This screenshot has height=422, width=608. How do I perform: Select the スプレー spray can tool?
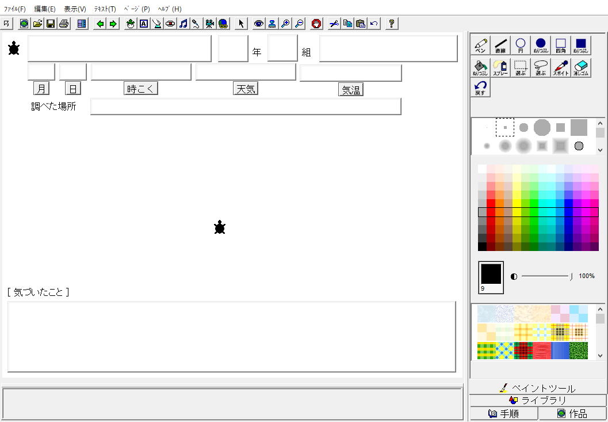500,68
